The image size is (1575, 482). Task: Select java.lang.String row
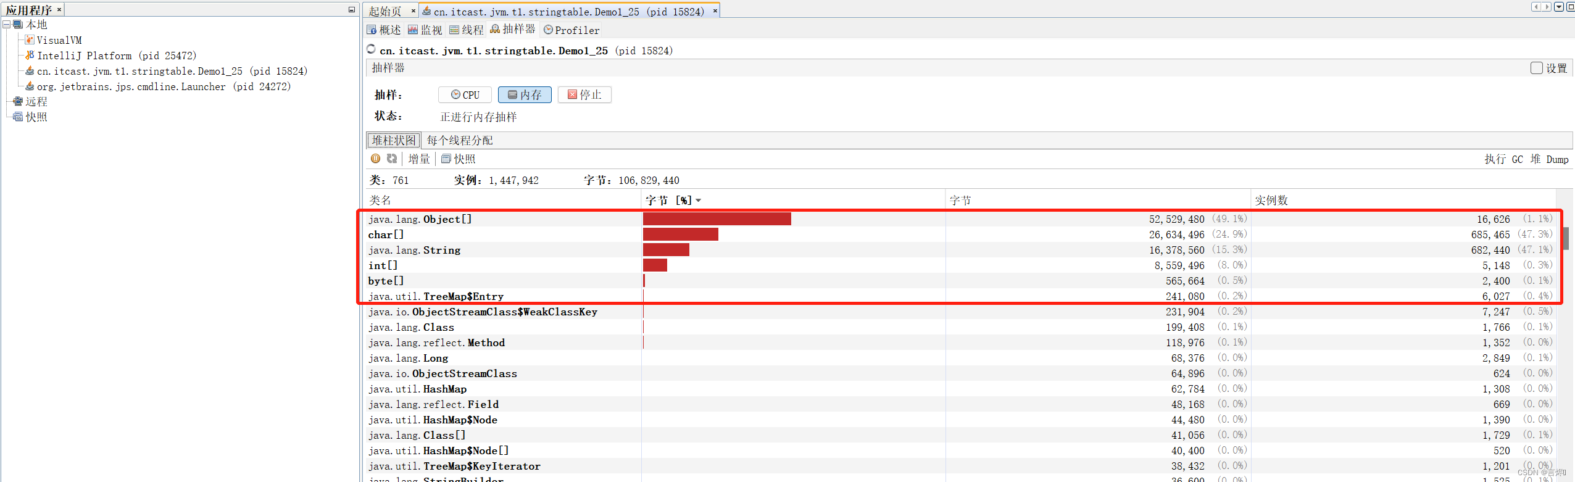960,250
